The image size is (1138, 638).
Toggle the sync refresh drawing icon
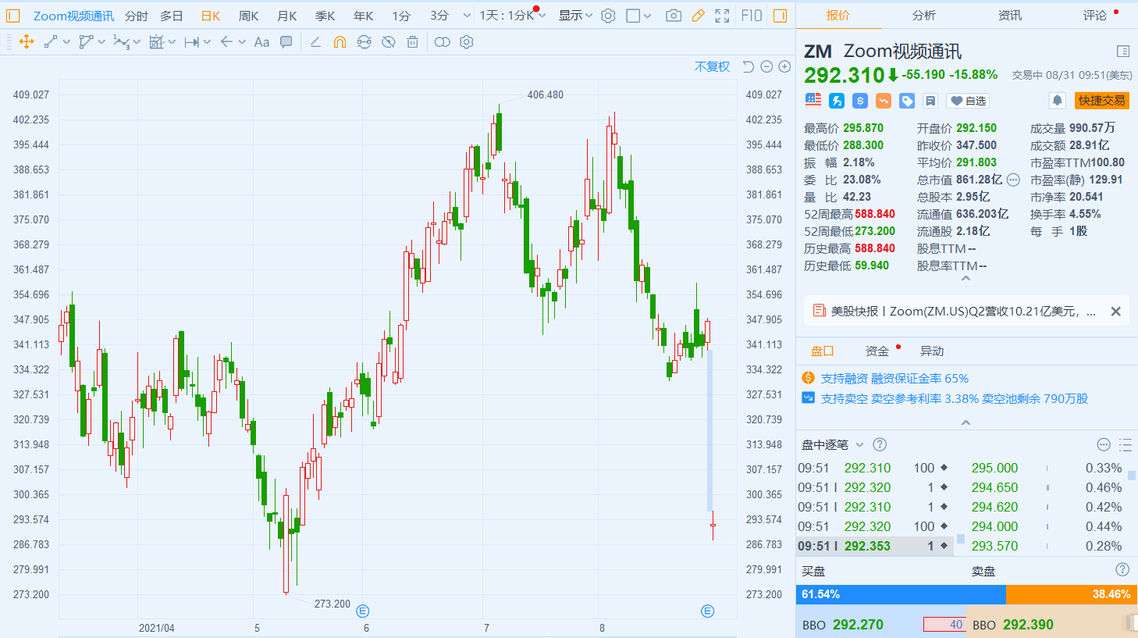tap(364, 42)
